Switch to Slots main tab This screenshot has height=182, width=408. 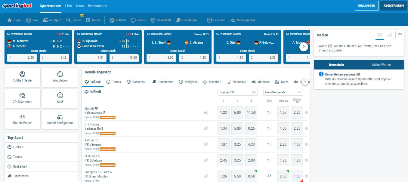tap(80, 6)
